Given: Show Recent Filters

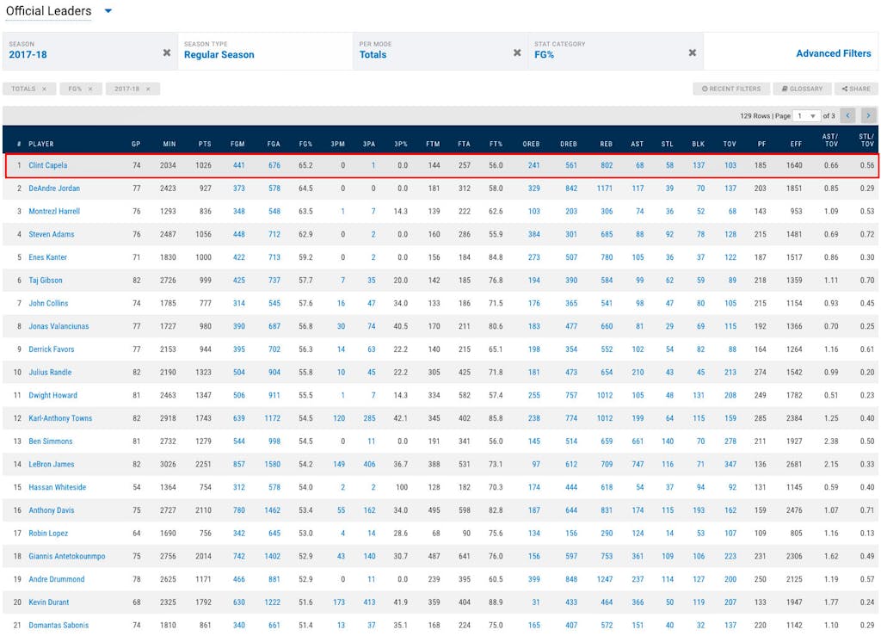Looking at the screenshot, I should click(731, 89).
